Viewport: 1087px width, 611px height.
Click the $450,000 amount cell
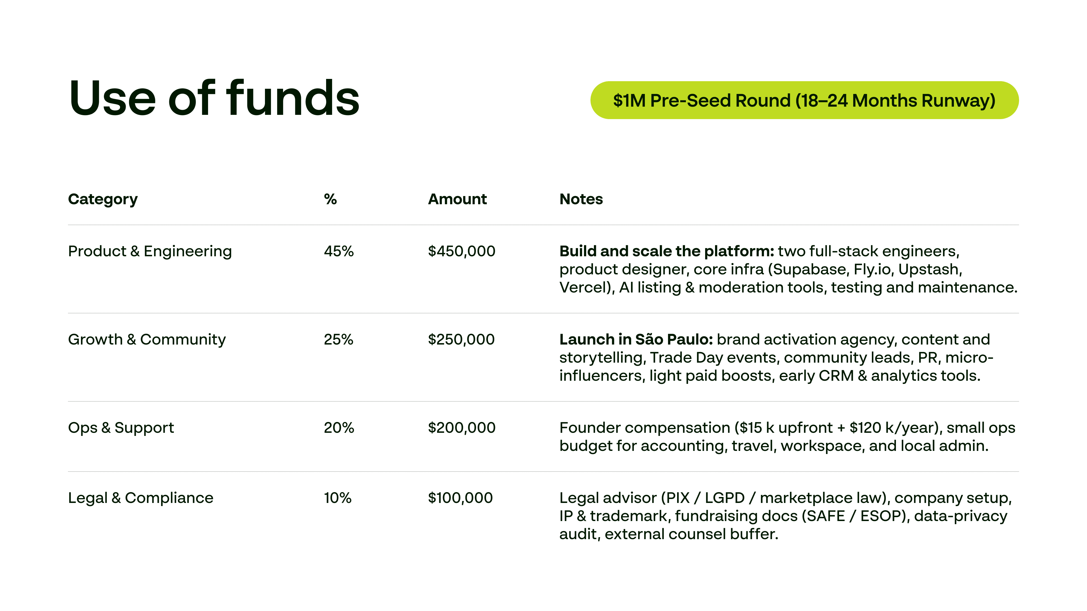coord(461,251)
